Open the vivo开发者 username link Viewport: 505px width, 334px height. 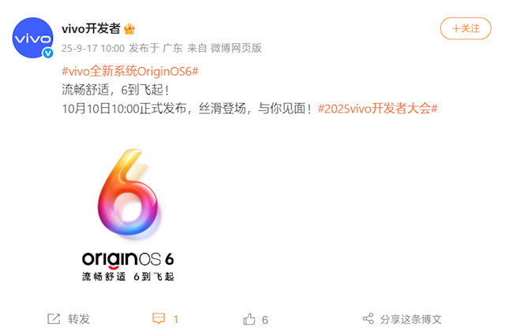[92, 29]
